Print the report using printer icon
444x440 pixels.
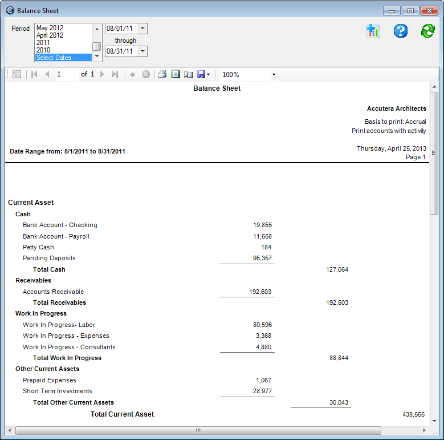(x=162, y=74)
